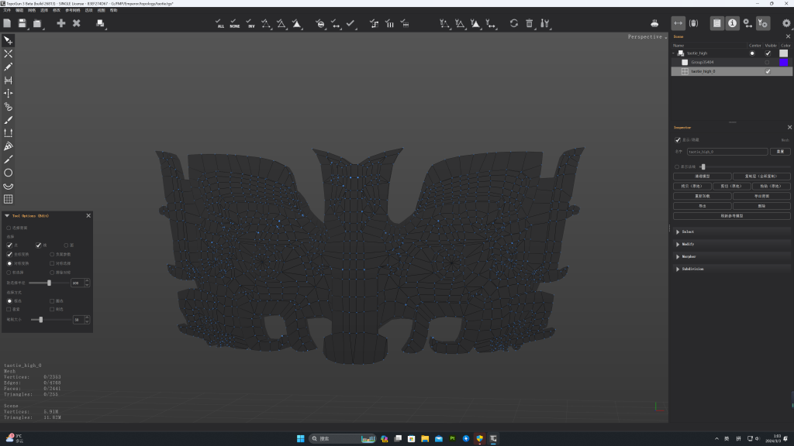Click the circular arrows refresh icon
The image size is (794, 446).
[x=513, y=24]
